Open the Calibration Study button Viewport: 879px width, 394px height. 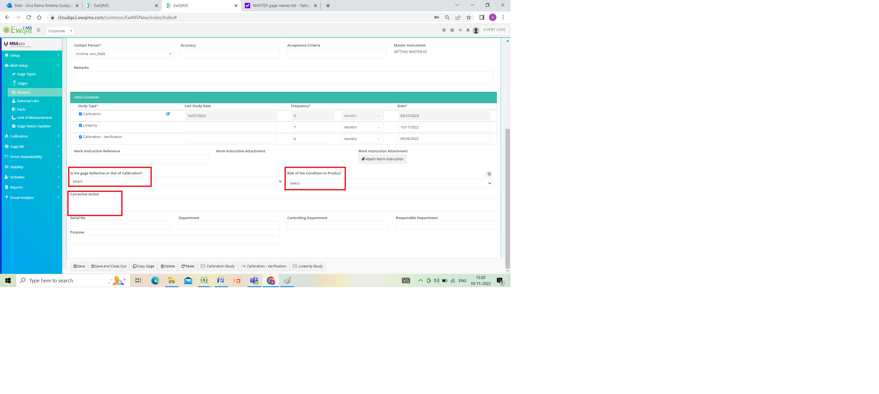click(218, 266)
